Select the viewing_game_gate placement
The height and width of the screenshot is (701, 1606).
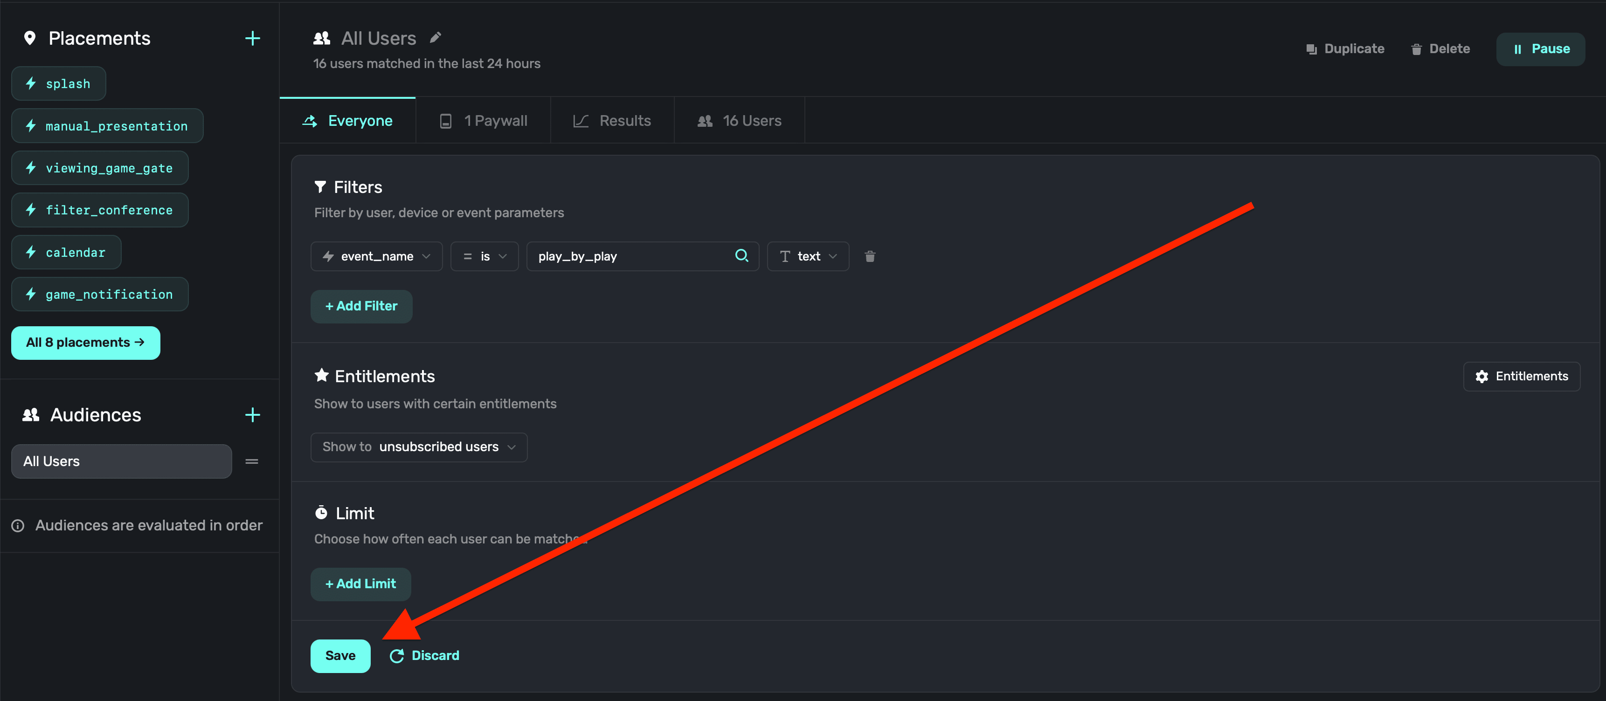click(x=100, y=168)
